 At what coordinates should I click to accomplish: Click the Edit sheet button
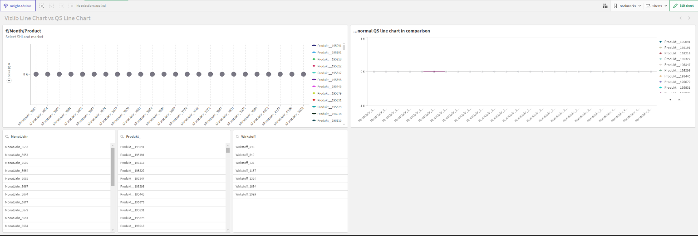coord(683,6)
